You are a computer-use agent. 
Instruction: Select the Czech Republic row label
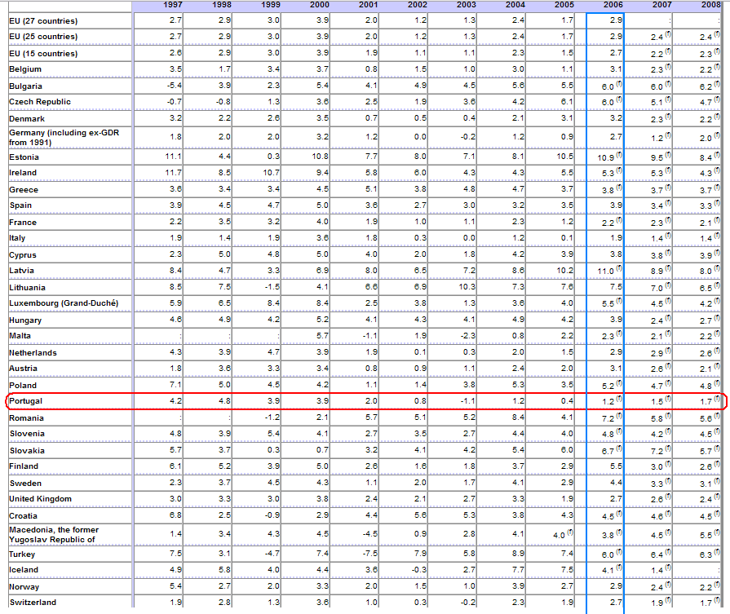click(x=40, y=101)
